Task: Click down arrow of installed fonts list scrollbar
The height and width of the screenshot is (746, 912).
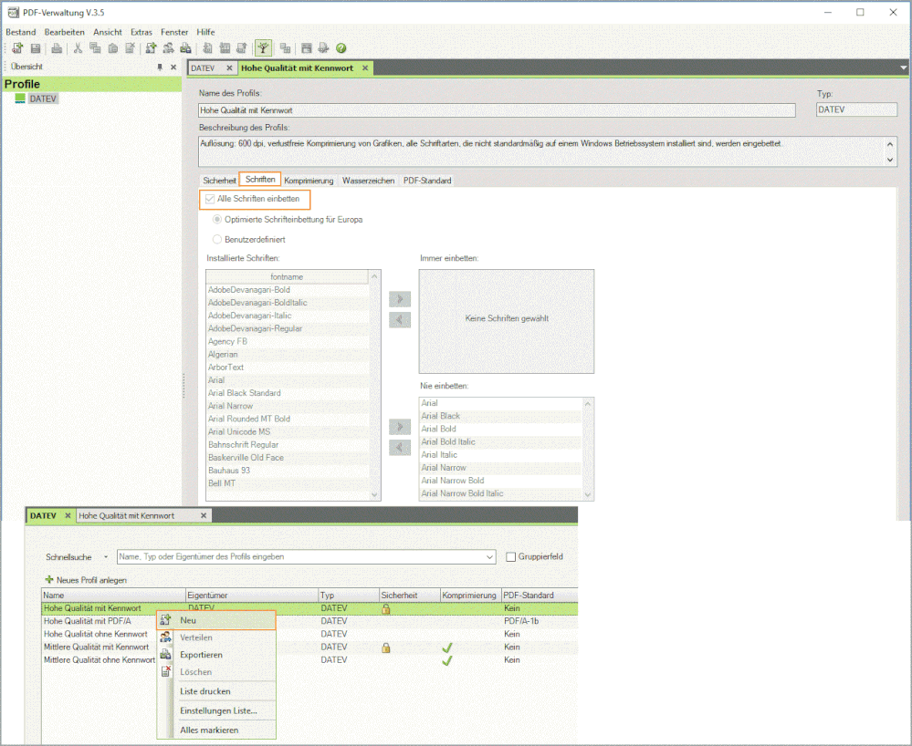Action: pos(374,495)
